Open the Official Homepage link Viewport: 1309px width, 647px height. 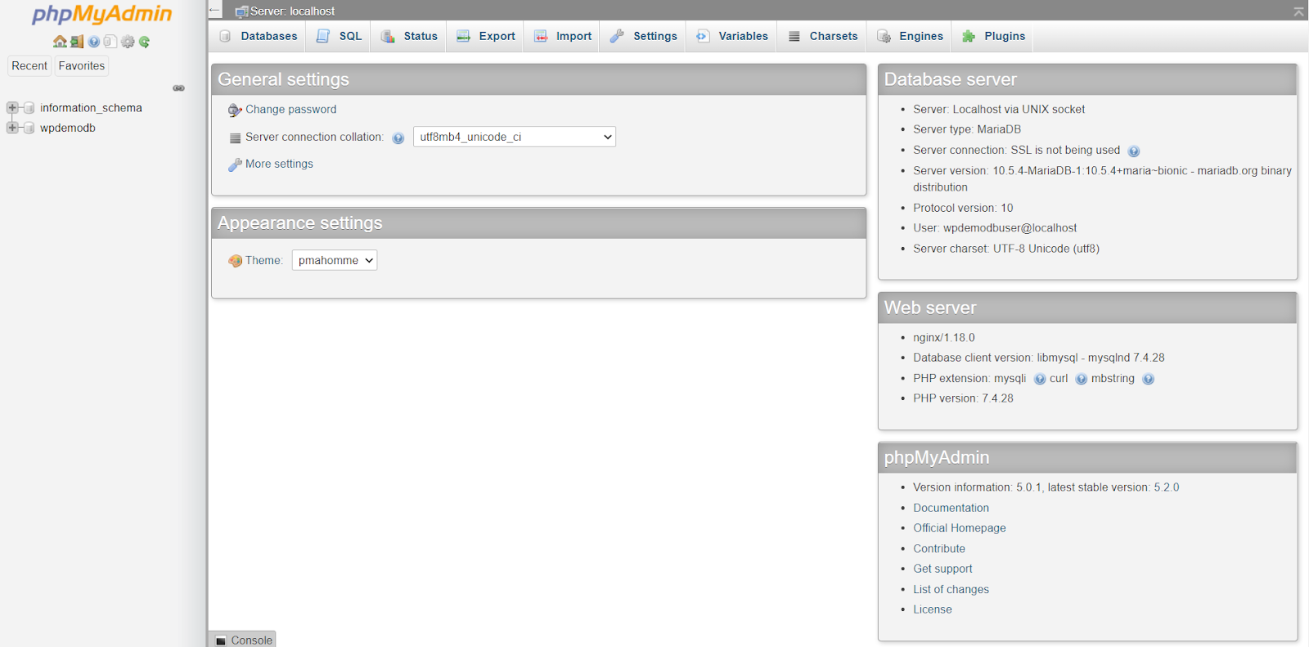coord(960,528)
